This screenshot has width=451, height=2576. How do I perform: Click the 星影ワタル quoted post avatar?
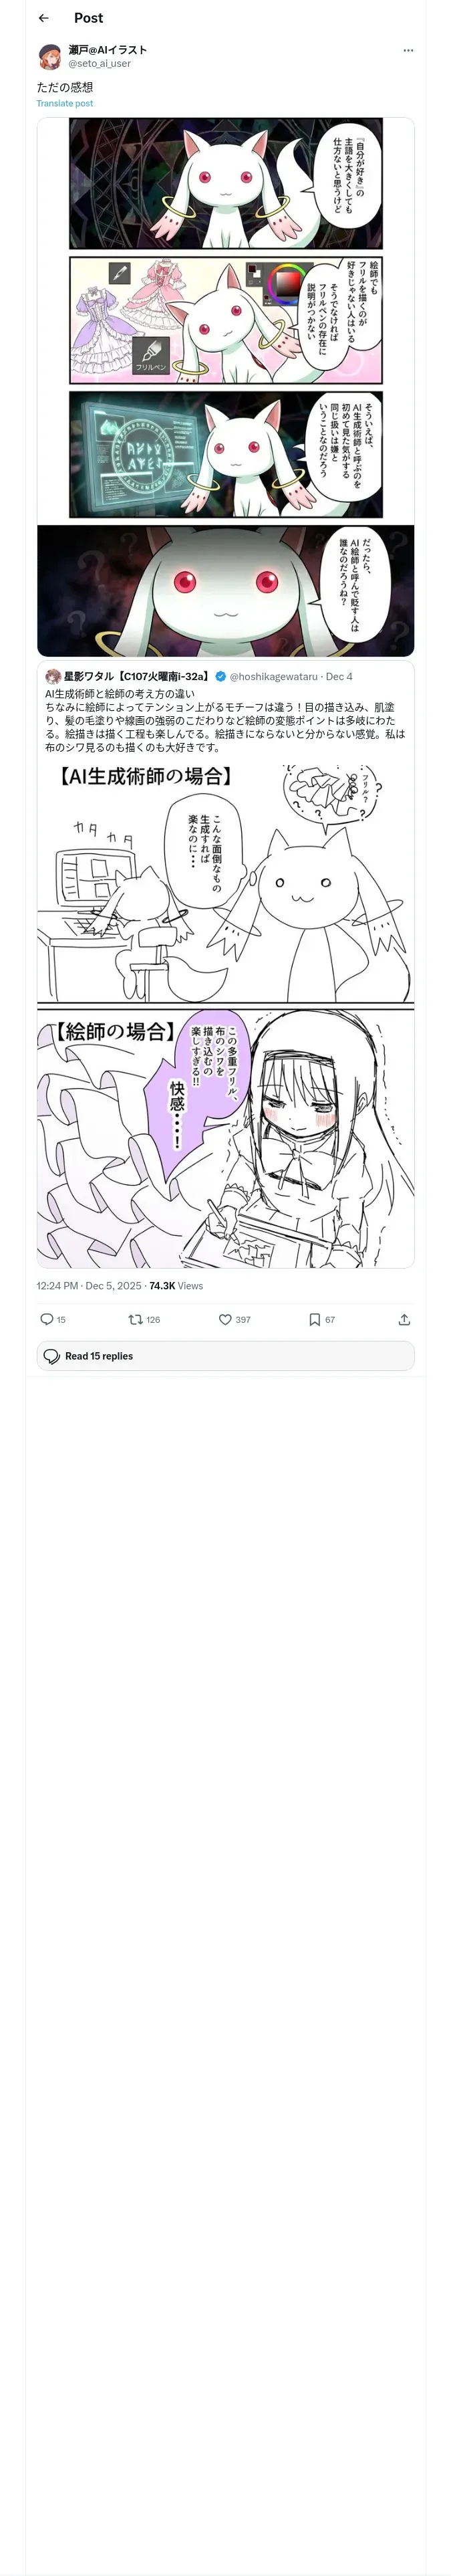[52, 677]
